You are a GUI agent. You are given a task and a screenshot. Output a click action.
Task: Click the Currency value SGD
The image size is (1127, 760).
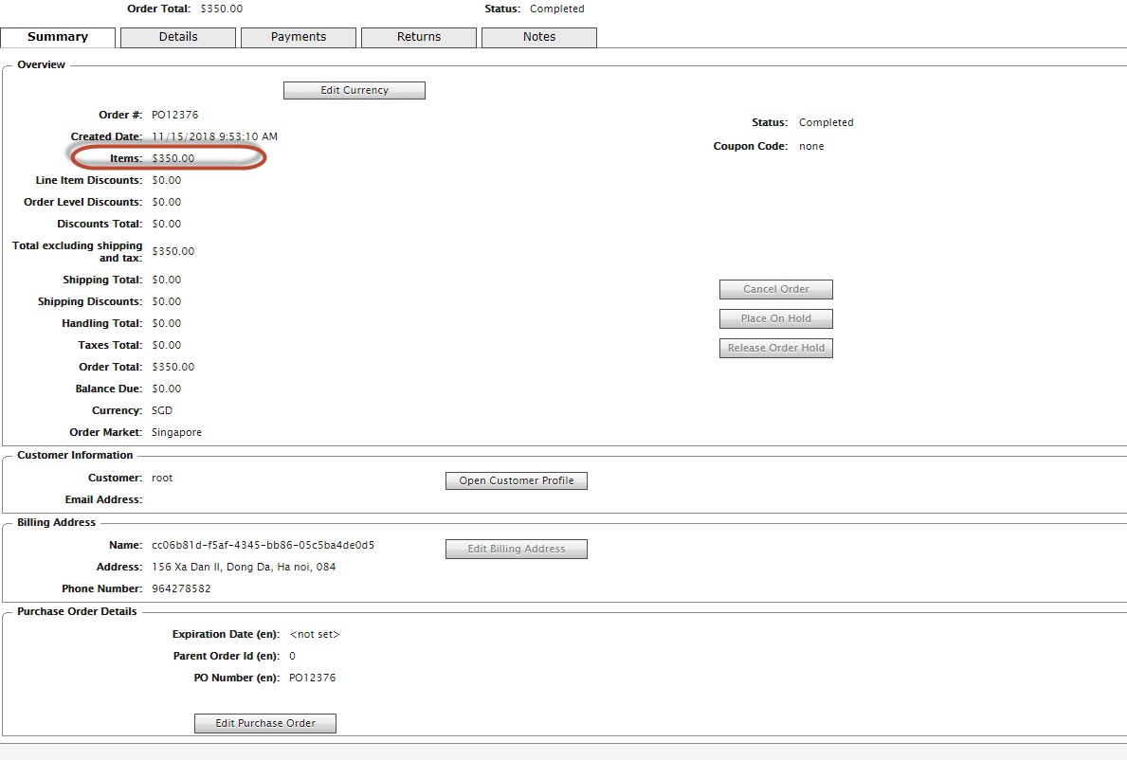(162, 410)
